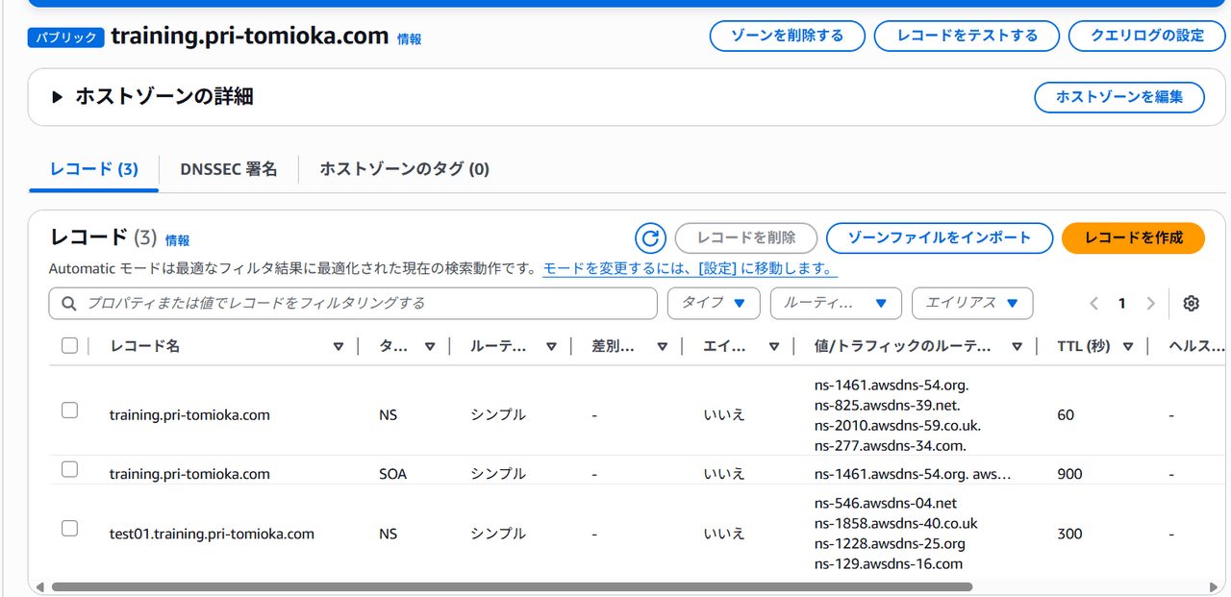Open the ホストゾーンのタグ (0) tab
Viewport: 1231px width, 597px height.
tap(404, 169)
